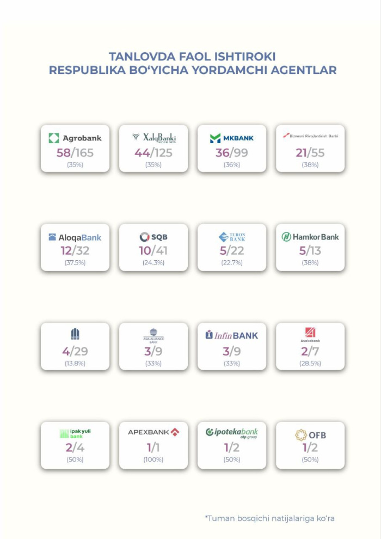Click the logo above the 4/29 figure
The height and width of the screenshot is (539, 381).
75,334
